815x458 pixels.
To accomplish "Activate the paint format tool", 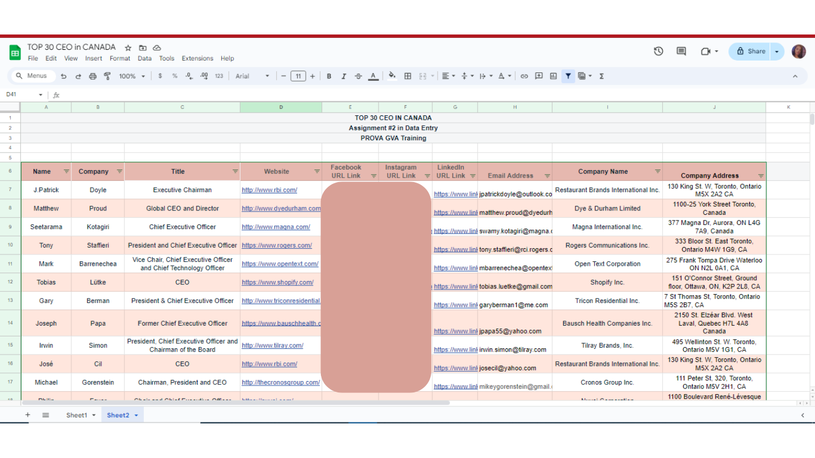I will click(x=107, y=76).
